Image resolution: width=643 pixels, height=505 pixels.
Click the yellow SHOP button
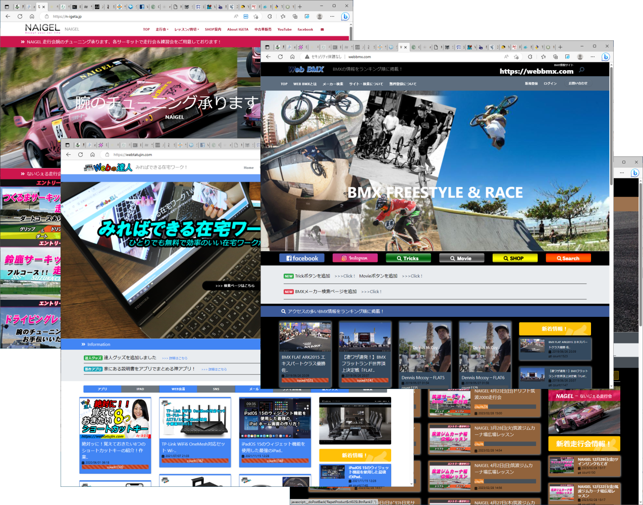point(513,258)
